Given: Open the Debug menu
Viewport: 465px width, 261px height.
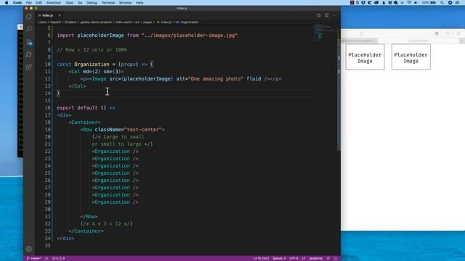Looking at the screenshot, I should click(x=92, y=3).
